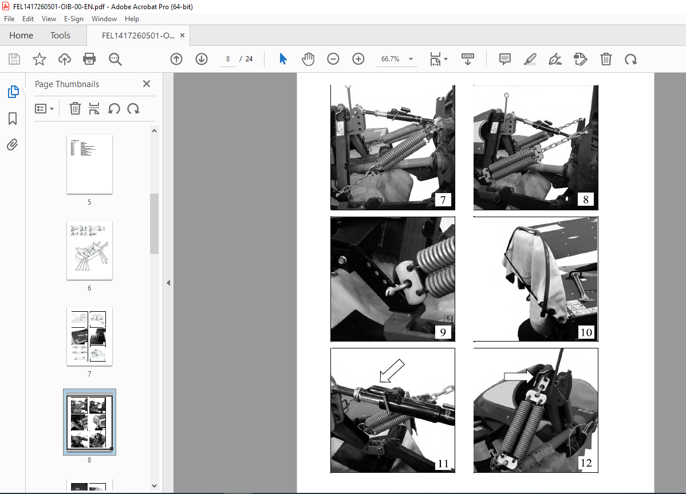Upload file to cloud icon

point(64,59)
